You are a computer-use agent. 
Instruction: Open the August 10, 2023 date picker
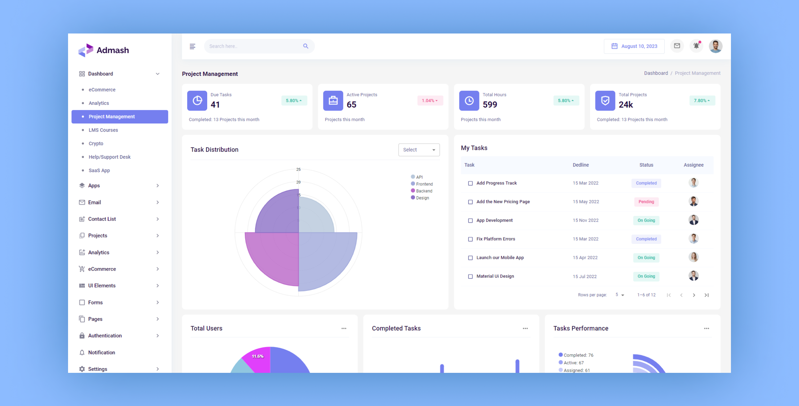click(x=634, y=46)
